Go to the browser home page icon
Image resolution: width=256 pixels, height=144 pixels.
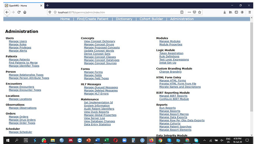[x=25, y=12]
